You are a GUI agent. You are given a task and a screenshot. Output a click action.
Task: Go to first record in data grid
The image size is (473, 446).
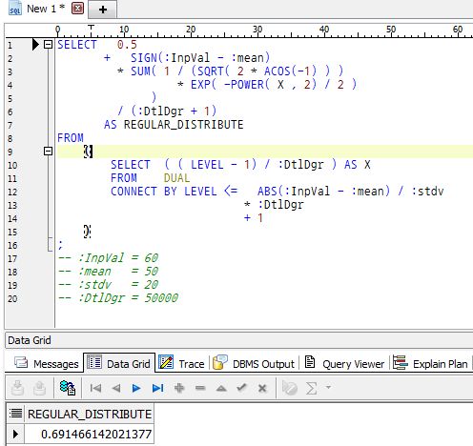click(95, 388)
